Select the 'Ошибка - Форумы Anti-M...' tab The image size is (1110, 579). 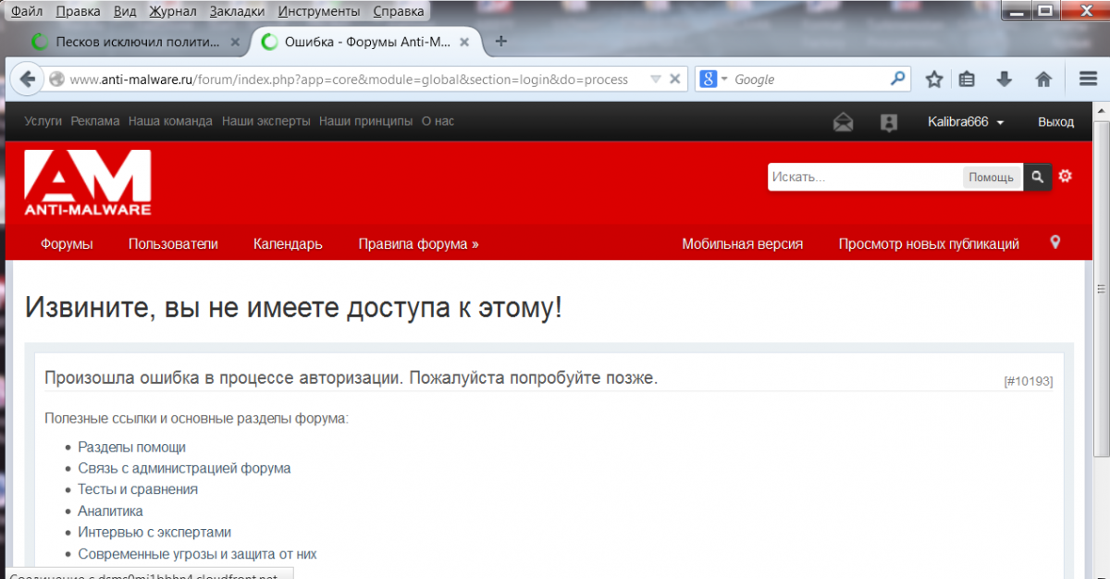click(x=366, y=42)
